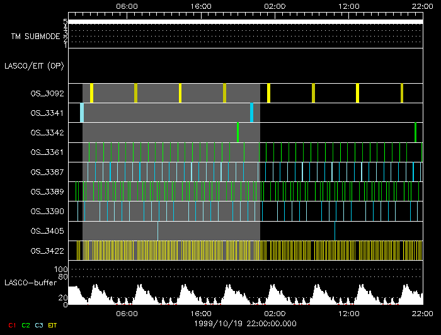Select the TM SUBMODE row label
Viewport: 441px width, 335px height.
point(35,37)
